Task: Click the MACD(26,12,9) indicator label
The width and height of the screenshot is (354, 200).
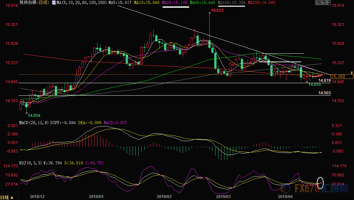Action: [34, 122]
